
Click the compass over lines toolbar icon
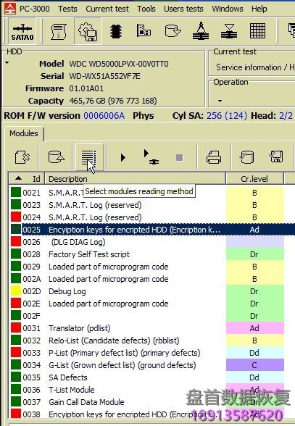[x=201, y=30]
